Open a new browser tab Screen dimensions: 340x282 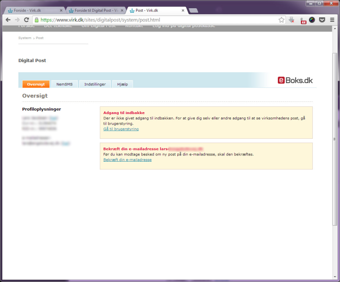click(193, 10)
